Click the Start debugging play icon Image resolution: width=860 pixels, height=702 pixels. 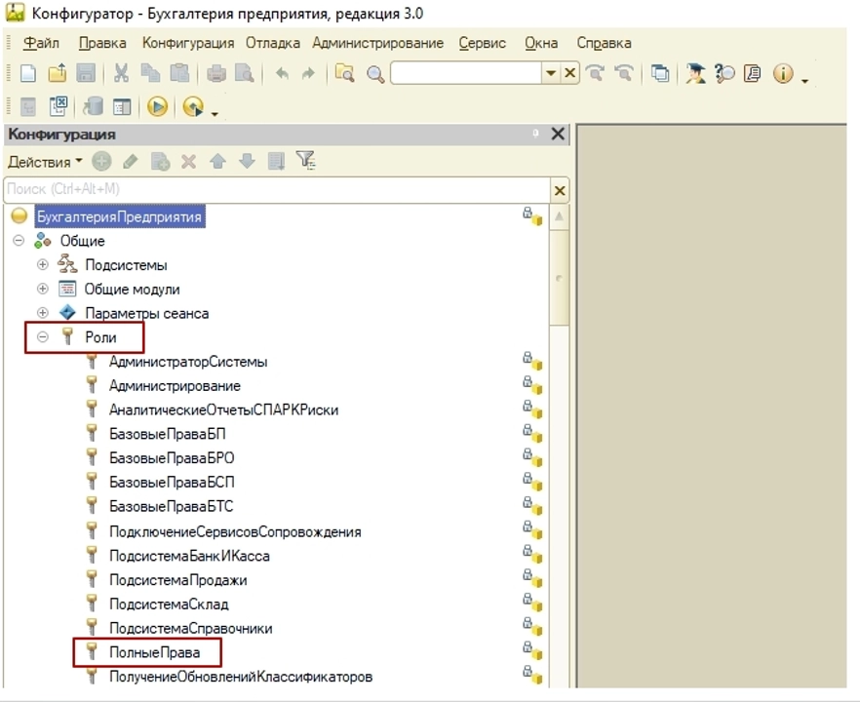click(x=157, y=106)
